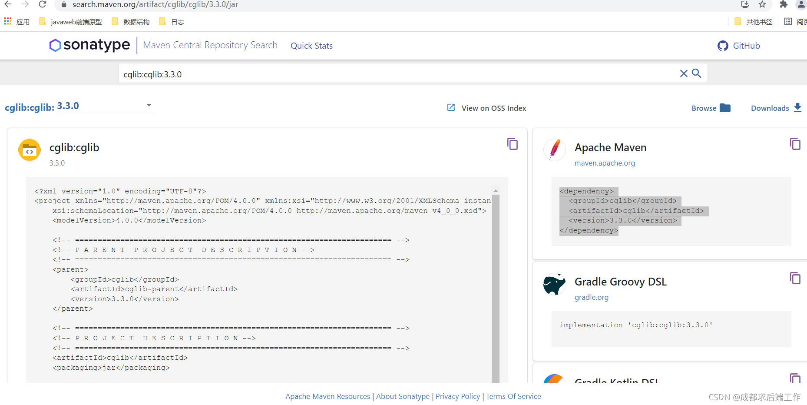Visit maven.apache.org via its link
The image size is (807, 405).
pos(605,163)
